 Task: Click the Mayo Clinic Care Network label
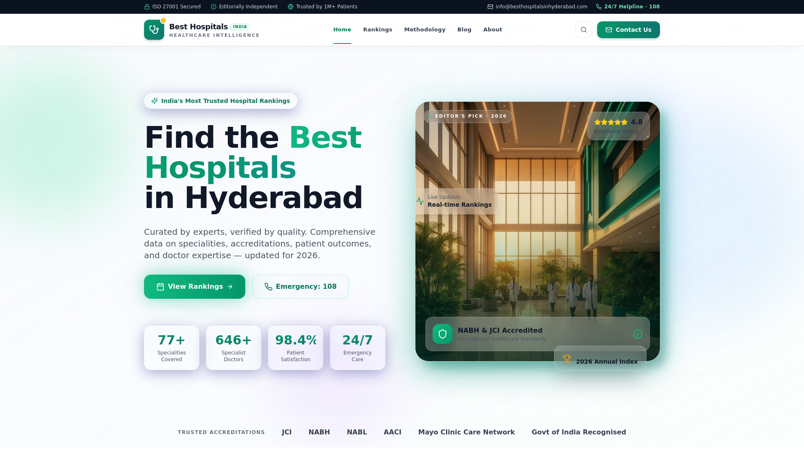click(466, 432)
